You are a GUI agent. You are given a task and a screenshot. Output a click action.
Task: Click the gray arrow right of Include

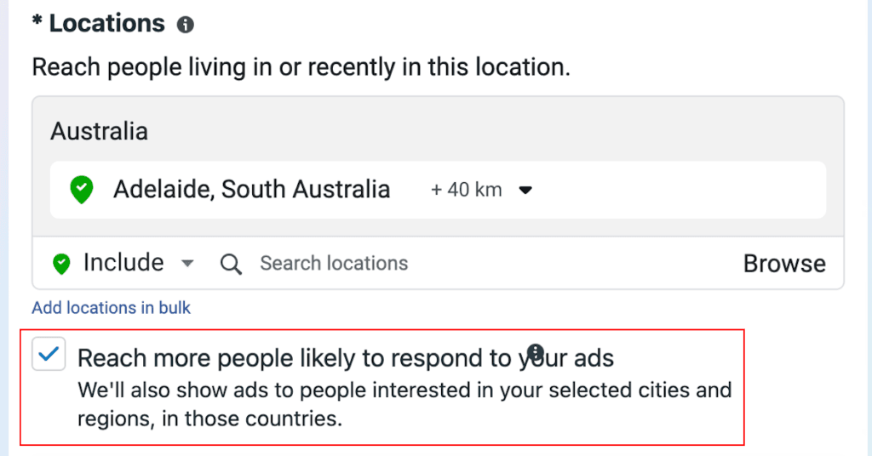tap(187, 264)
